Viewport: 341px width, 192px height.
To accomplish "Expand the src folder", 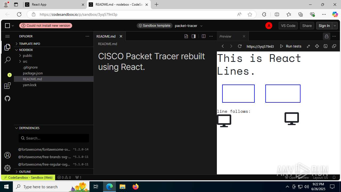I will point(54,61).
